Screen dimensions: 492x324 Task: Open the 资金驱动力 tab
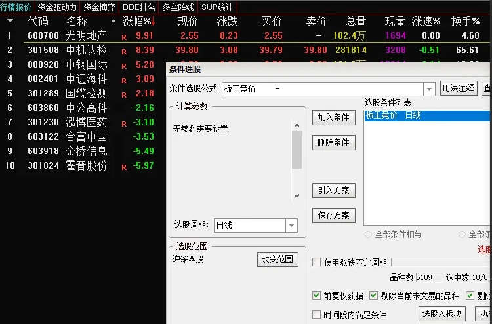(x=57, y=7)
